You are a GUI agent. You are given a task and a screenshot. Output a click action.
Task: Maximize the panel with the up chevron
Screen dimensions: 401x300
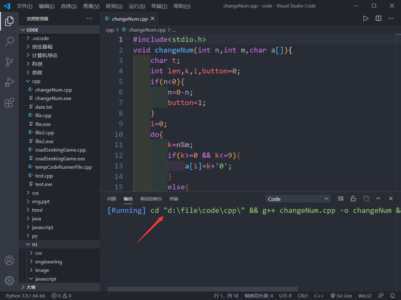click(378, 199)
